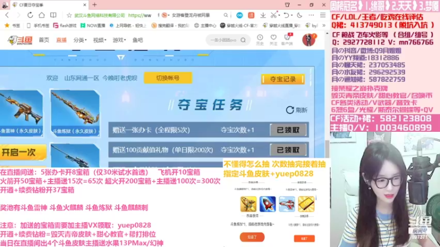440x247 pixels.
Task: Click the skin shirt icon in the title bar
Action: 287,5
